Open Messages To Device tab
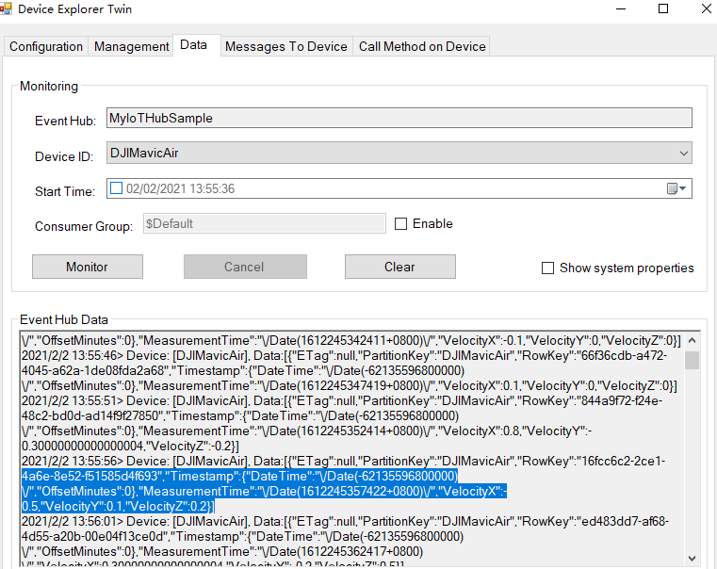 286,46
